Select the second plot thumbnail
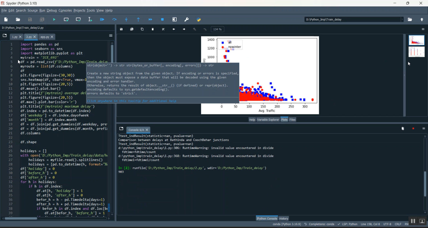 point(416,52)
